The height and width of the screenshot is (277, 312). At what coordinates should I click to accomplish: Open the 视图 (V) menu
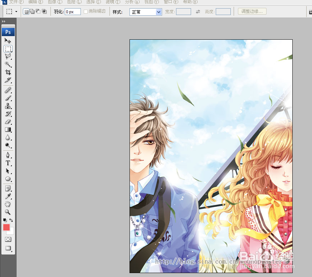[152, 2]
